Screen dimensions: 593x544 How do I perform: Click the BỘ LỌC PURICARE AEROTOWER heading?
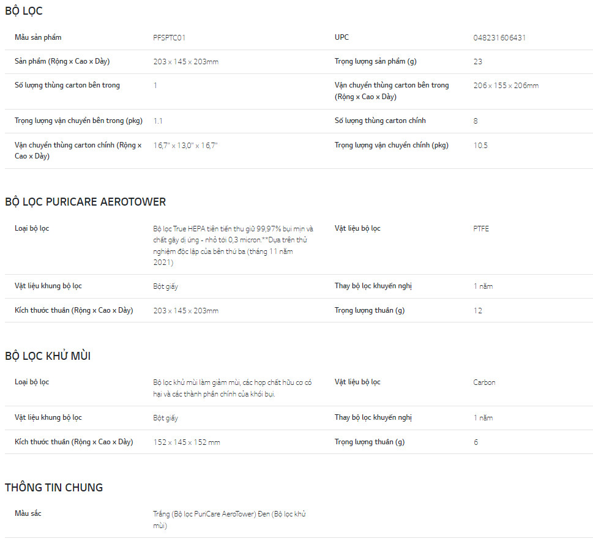click(x=85, y=202)
